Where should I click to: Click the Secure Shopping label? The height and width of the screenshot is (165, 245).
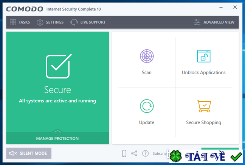(x=203, y=123)
